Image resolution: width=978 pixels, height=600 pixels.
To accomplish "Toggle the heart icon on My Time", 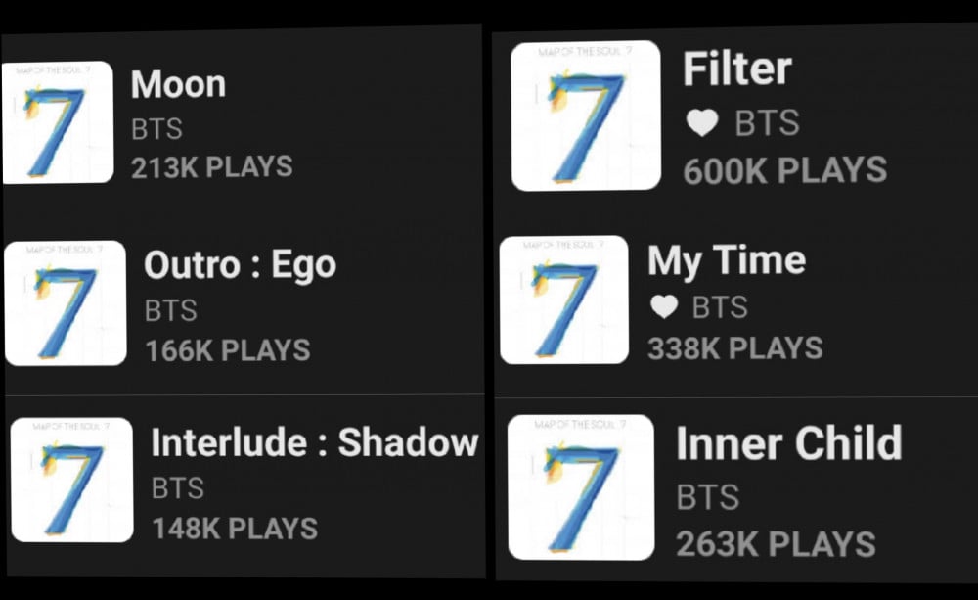I will [664, 306].
